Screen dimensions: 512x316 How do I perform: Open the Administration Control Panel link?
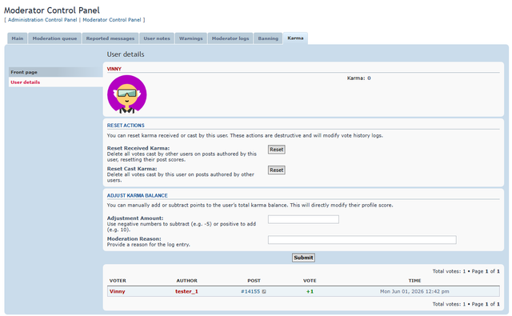(x=42, y=20)
